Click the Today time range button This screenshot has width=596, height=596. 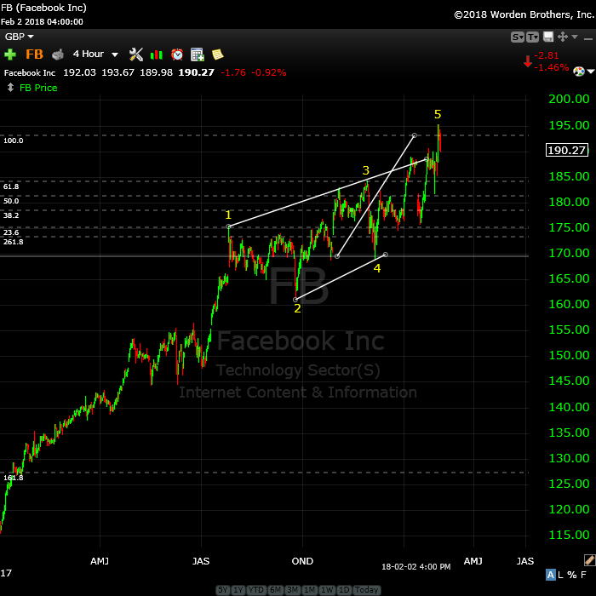point(366,590)
